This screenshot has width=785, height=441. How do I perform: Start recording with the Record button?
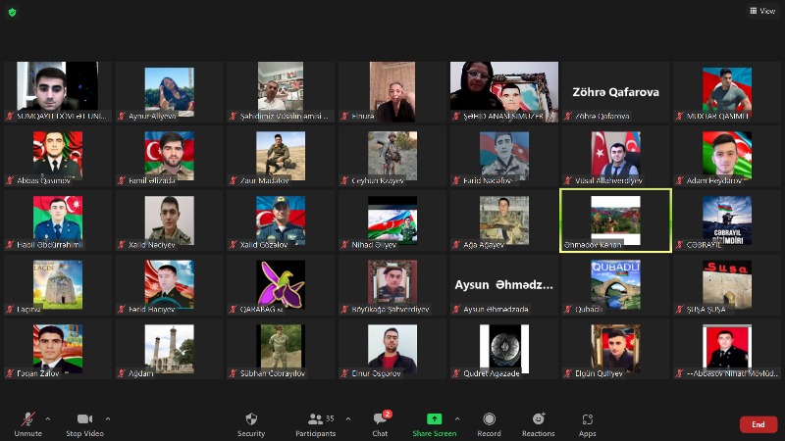click(489, 419)
